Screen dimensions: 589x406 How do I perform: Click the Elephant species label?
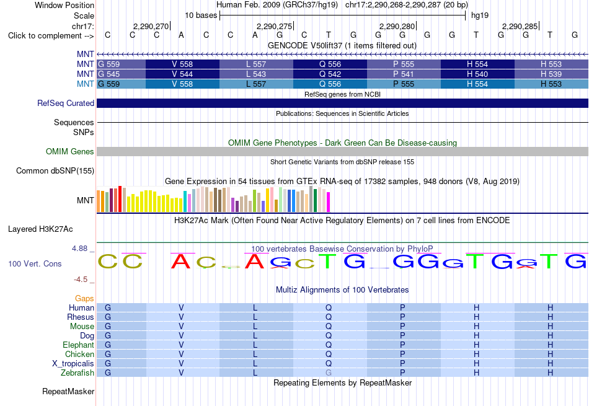[78, 345]
